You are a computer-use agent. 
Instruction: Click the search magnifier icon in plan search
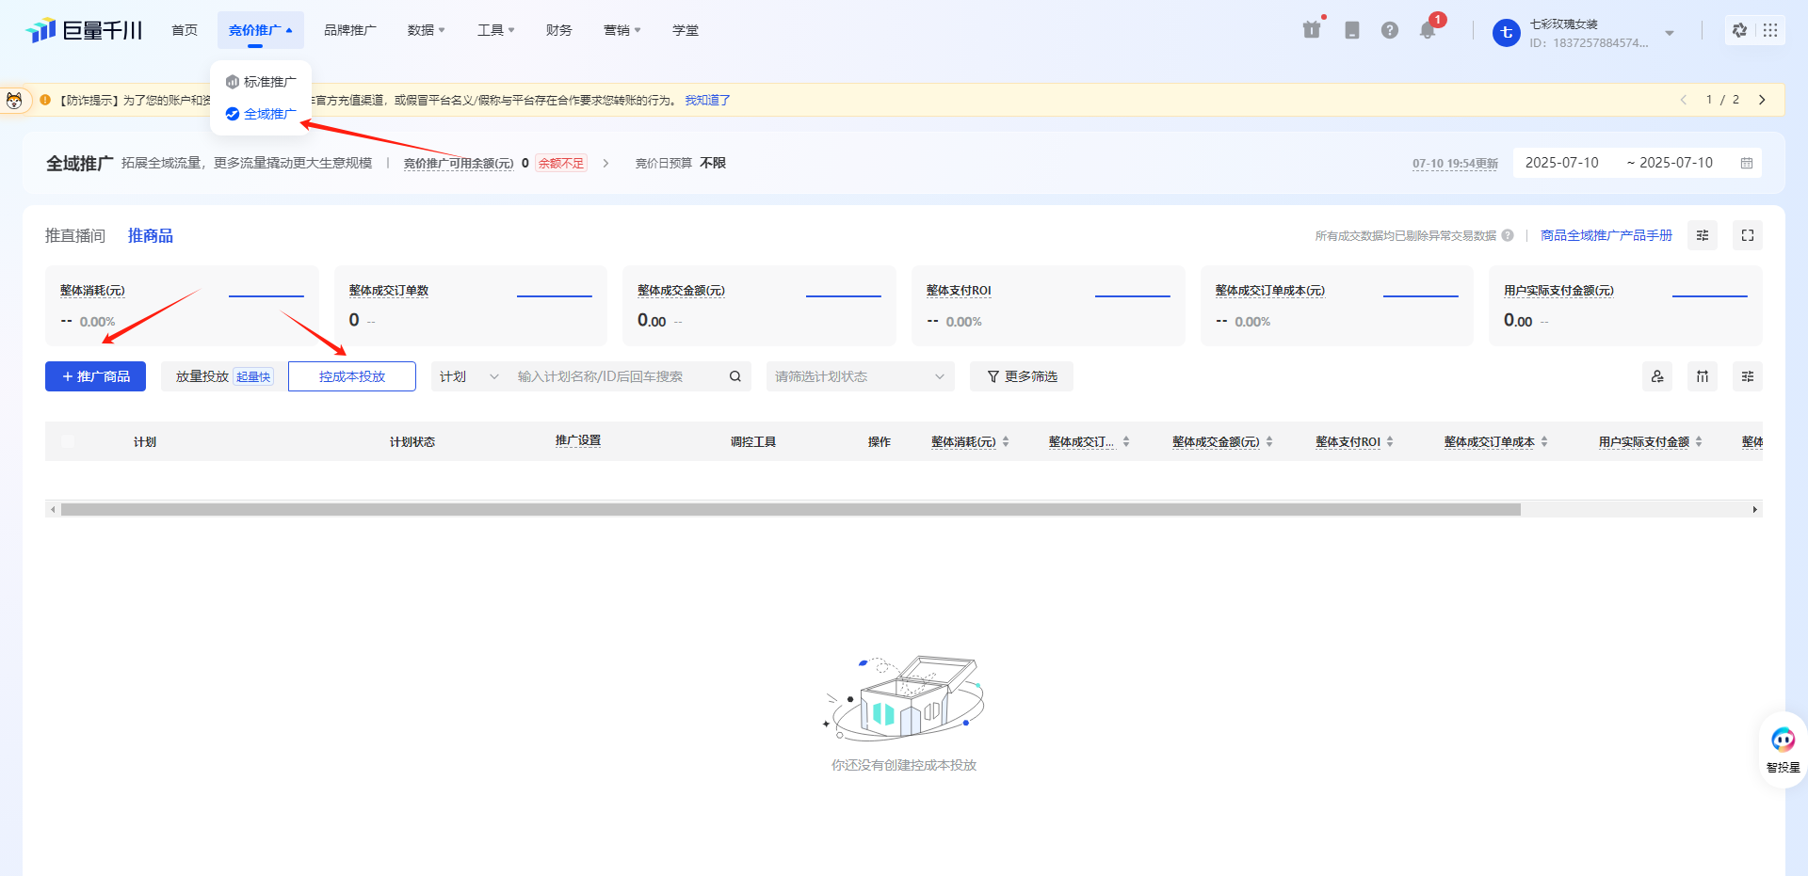(x=735, y=376)
